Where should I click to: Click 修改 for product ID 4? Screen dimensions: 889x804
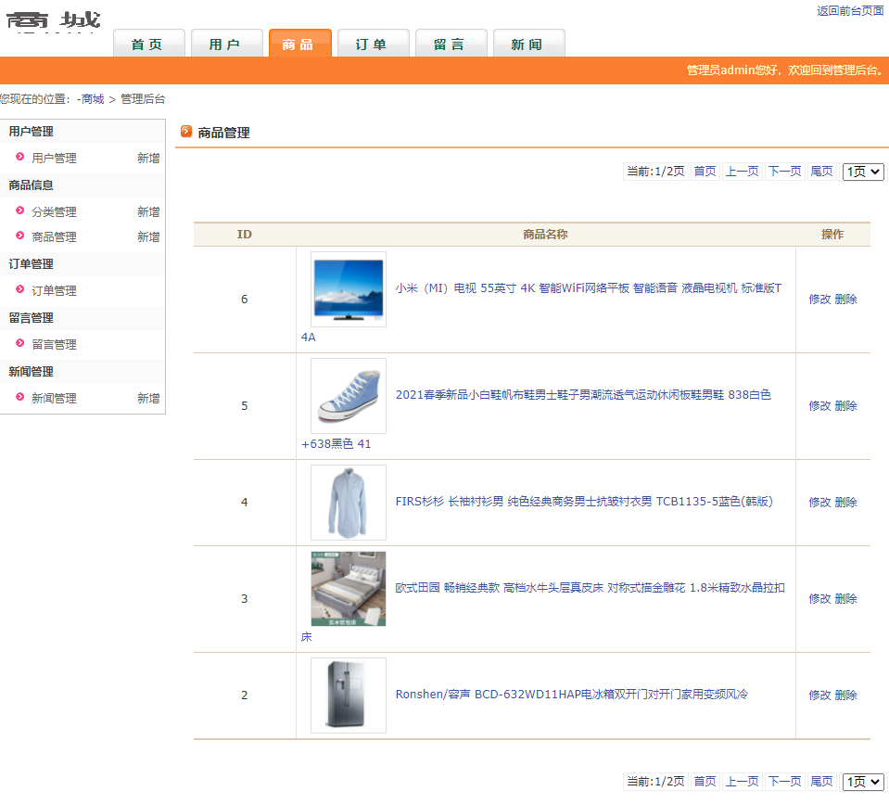tap(819, 503)
